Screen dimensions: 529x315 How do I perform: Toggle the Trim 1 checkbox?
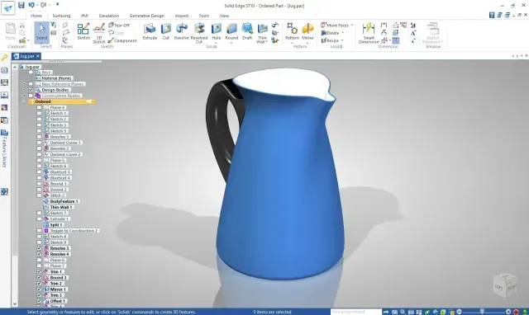point(39,271)
